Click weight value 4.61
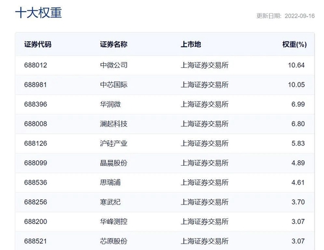Screen dimensions: 324x250 pos(298,182)
